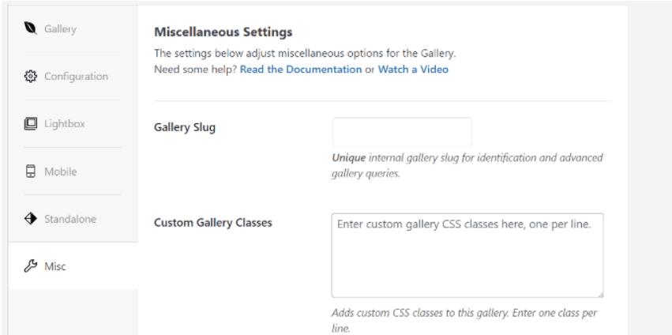Click the Mobile phone icon
Viewport: 672px width, 335px height.
pyautogui.click(x=32, y=171)
